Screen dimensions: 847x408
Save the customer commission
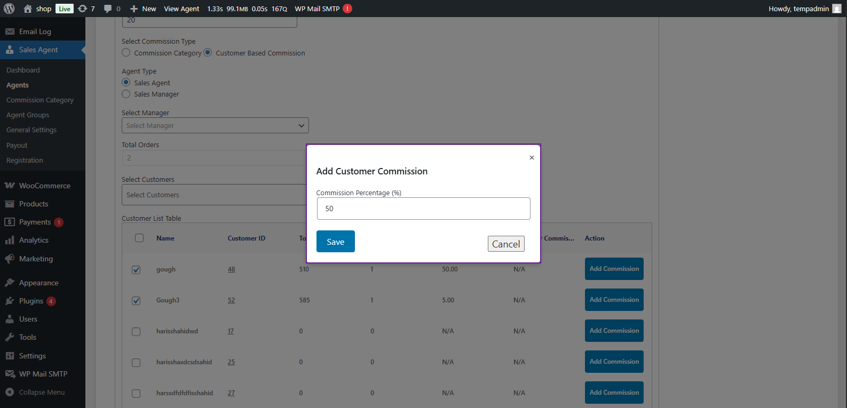pos(335,242)
